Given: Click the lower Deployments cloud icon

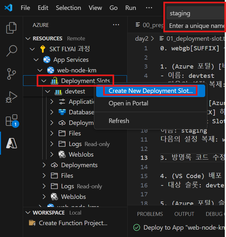Looking at the screenshot, I should point(54,165).
